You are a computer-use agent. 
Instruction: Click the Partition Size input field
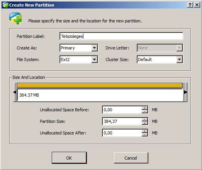(122, 121)
